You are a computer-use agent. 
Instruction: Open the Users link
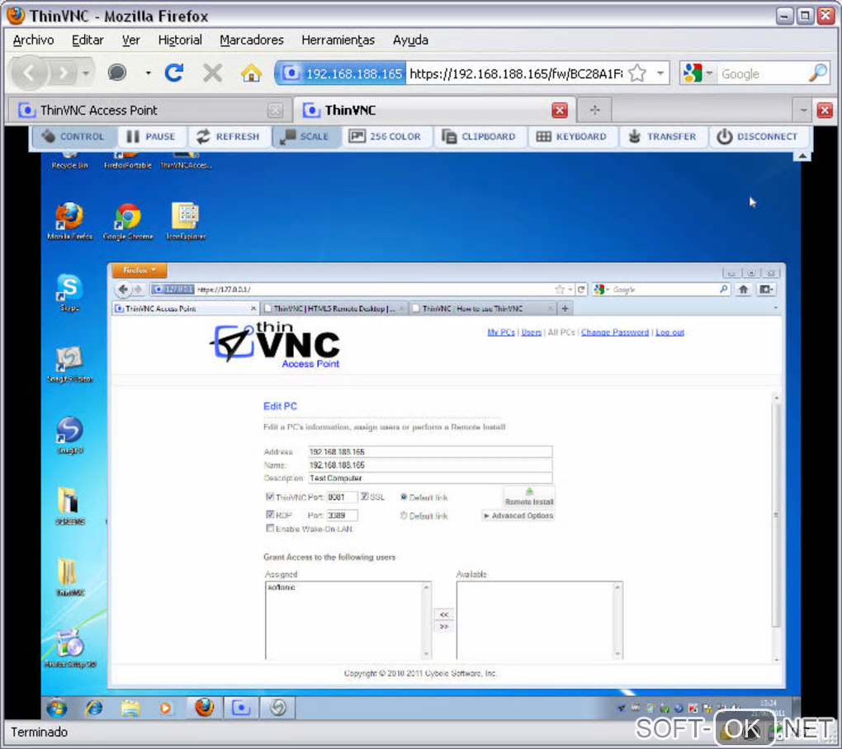click(532, 332)
